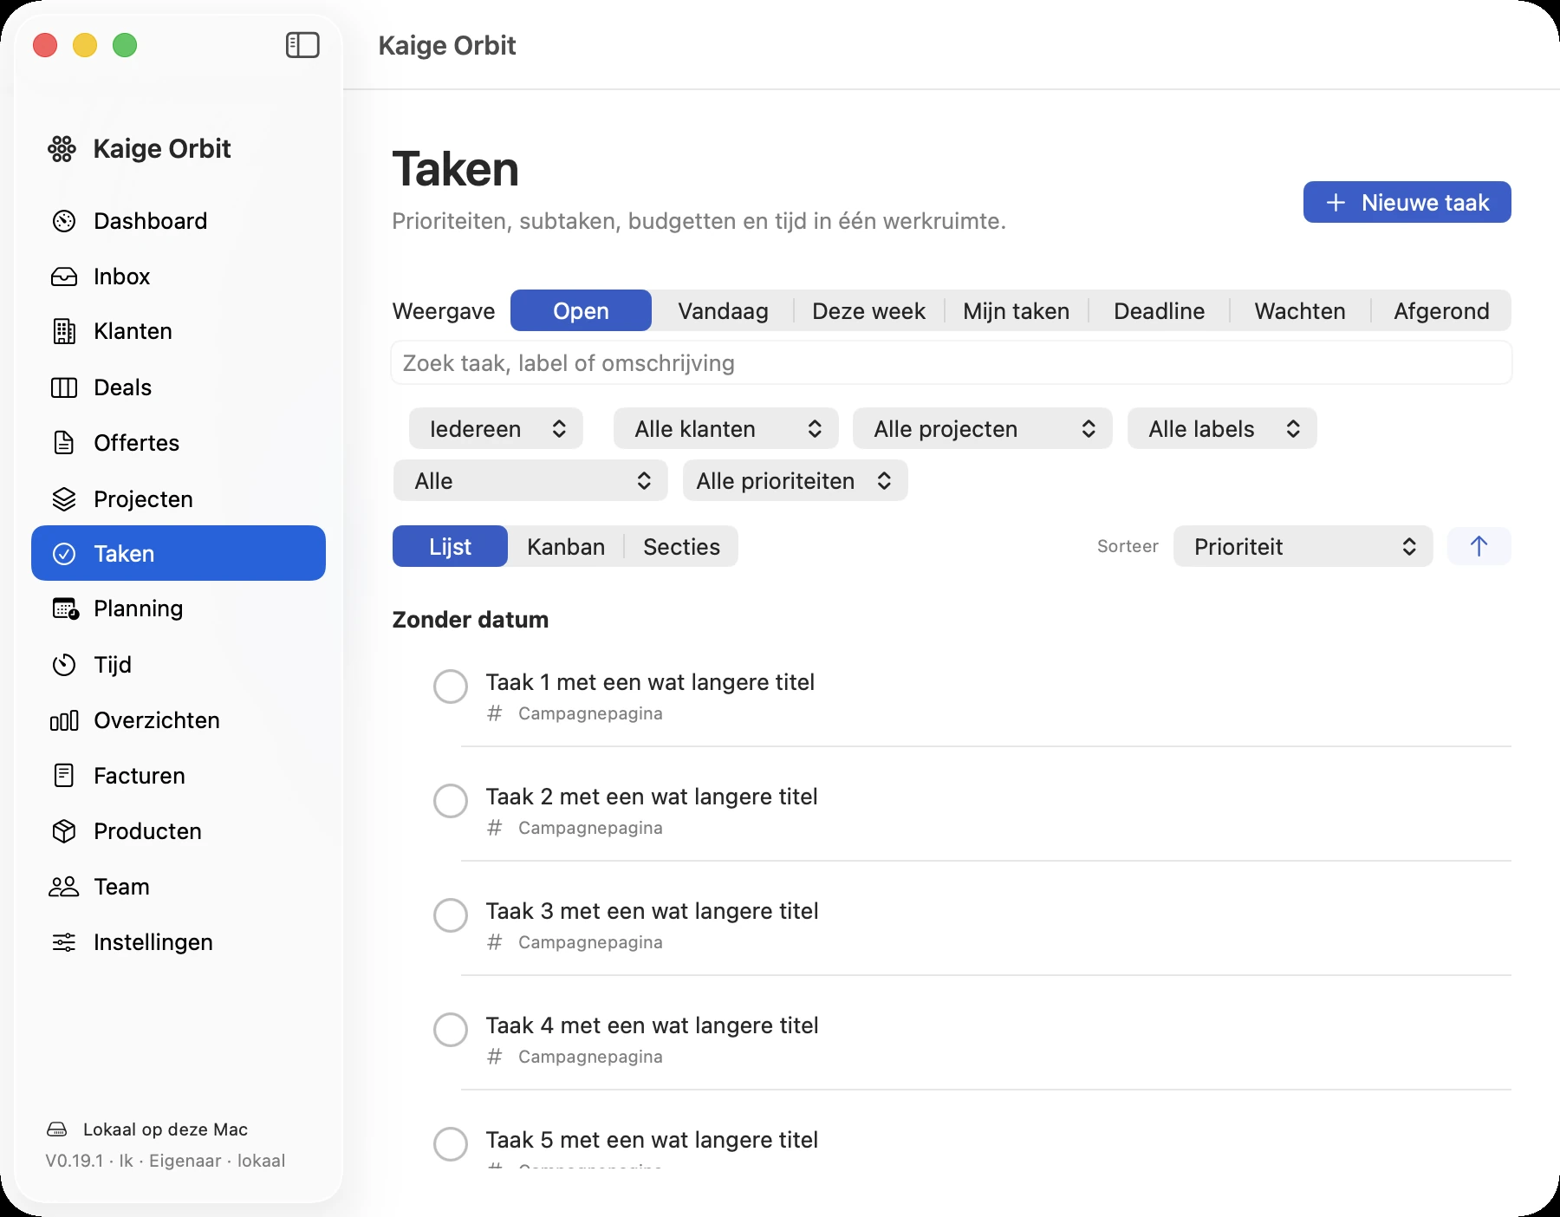Select the active Taken sidebar item
The width and height of the screenshot is (1560, 1217).
click(179, 553)
